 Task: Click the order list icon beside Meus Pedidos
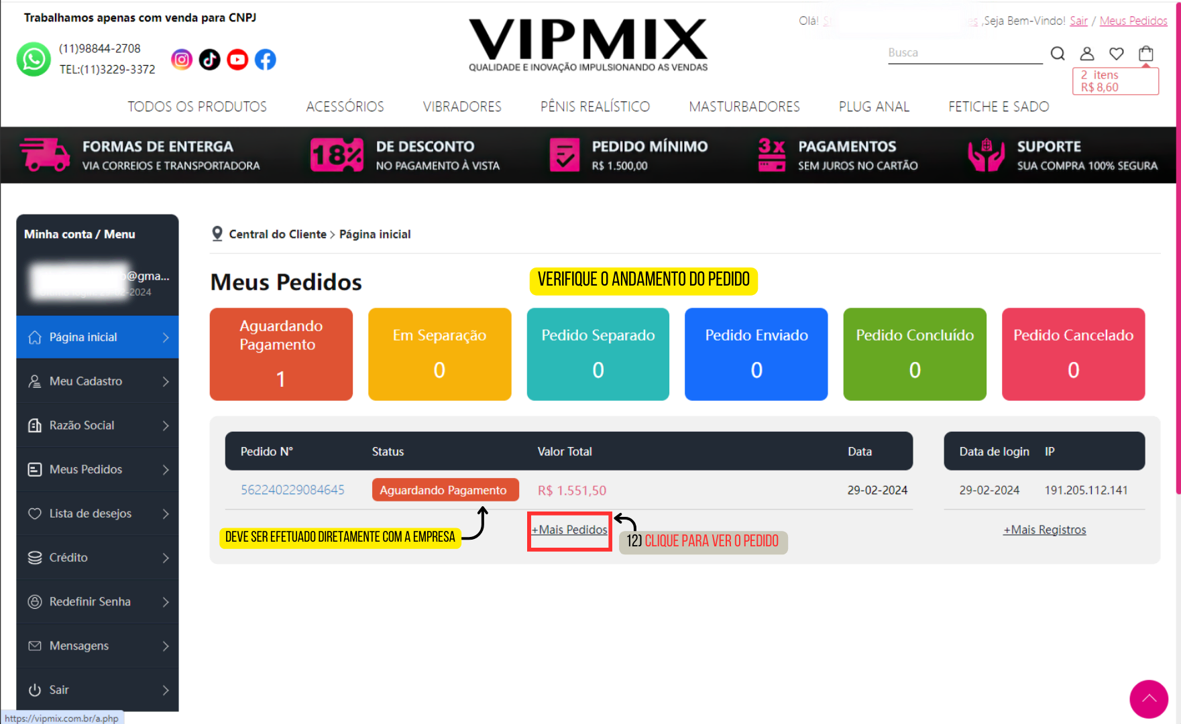click(35, 469)
